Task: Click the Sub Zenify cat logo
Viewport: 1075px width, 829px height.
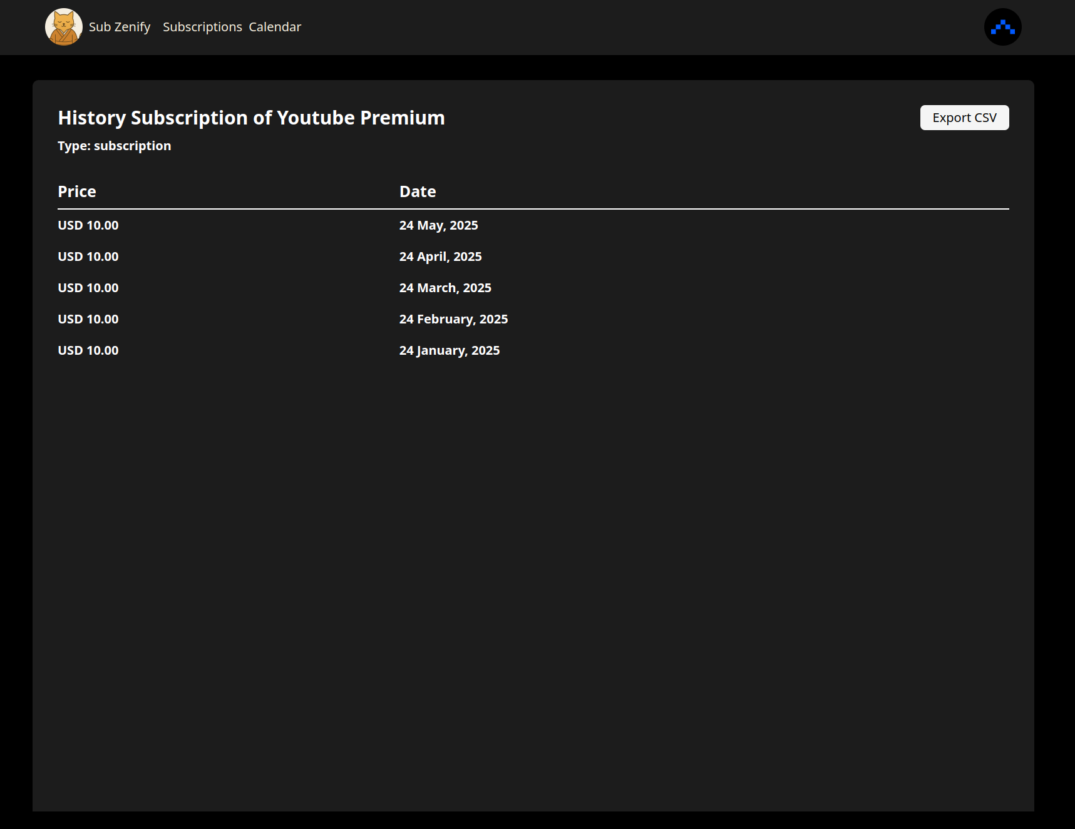Action: pyautogui.click(x=63, y=27)
